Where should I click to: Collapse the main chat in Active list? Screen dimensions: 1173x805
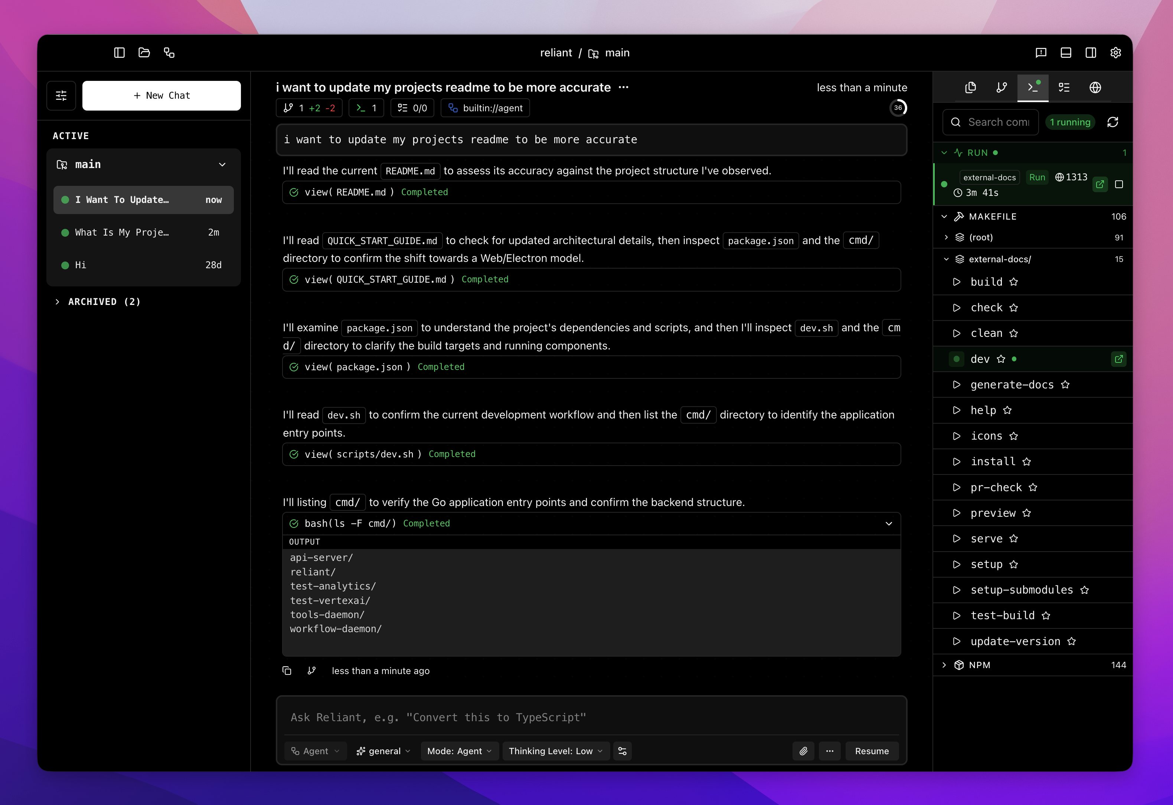223,164
